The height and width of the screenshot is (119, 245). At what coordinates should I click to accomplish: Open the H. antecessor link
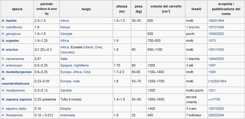point(12,65)
